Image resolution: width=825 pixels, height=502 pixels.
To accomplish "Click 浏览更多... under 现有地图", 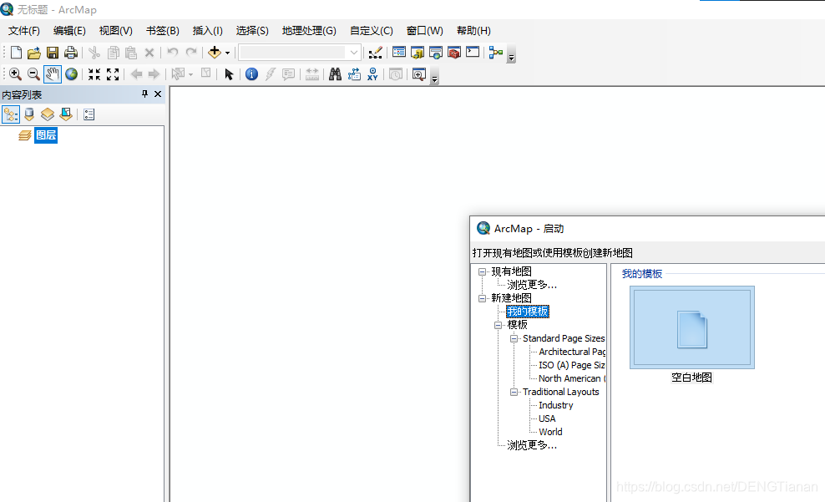I will pos(531,285).
